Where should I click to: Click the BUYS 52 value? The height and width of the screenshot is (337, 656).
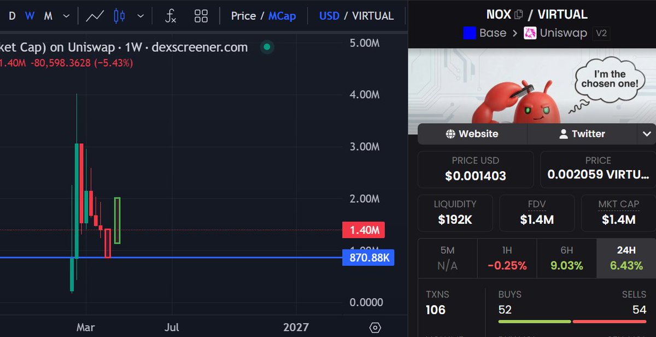(x=505, y=310)
